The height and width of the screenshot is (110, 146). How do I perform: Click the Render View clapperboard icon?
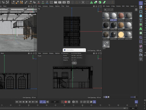(x=56, y=2)
